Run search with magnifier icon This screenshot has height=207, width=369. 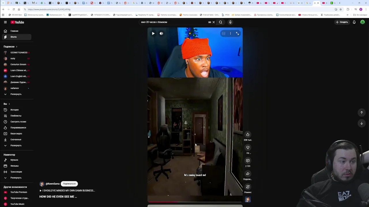[x=221, y=22]
